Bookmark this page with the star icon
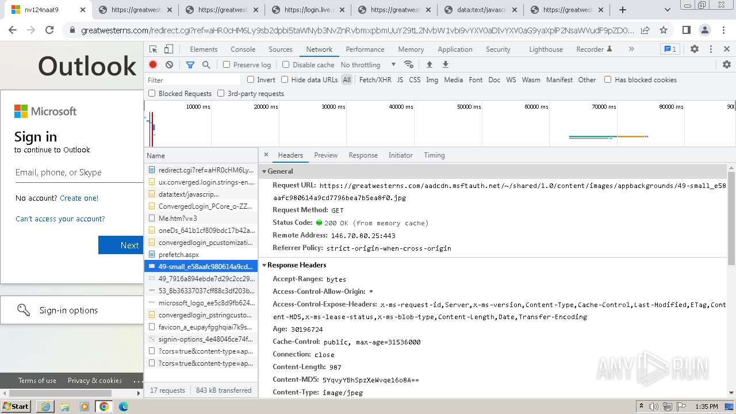Image resolution: width=736 pixels, height=414 pixels. click(x=664, y=30)
